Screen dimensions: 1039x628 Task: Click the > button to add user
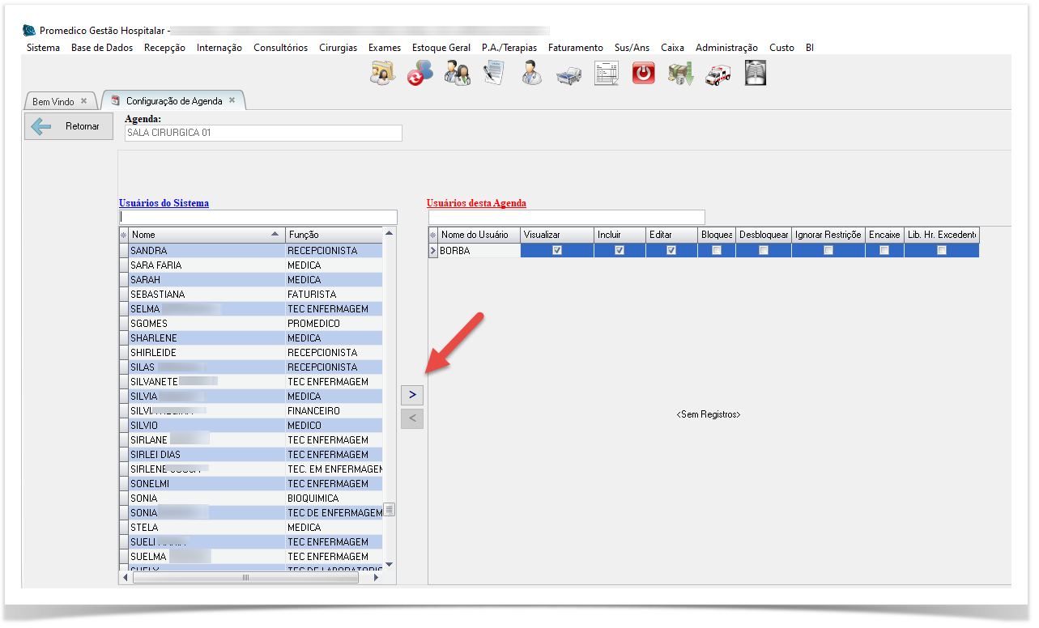click(x=412, y=395)
